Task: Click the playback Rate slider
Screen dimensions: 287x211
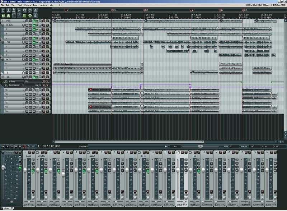Action: click(201, 146)
